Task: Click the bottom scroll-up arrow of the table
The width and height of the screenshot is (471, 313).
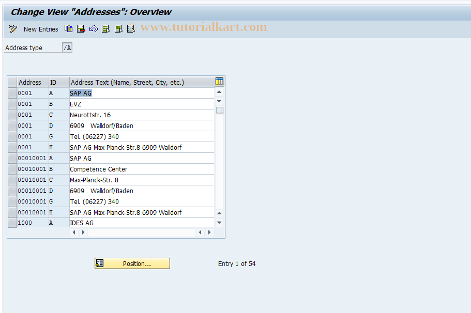Action: click(x=219, y=213)
